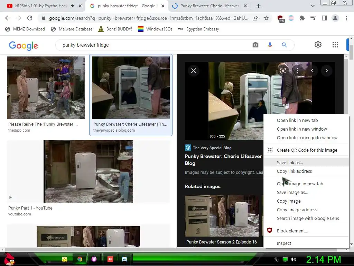354x266 pixels.
Task: Select Inspect from context menu
Action: pos(306,243)
